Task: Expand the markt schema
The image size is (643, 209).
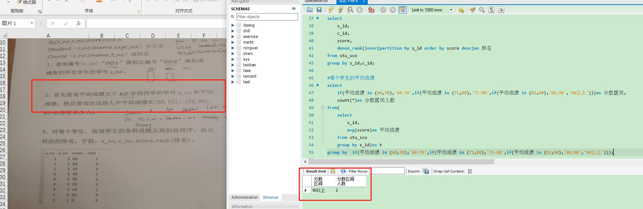Action: point(233,42)
